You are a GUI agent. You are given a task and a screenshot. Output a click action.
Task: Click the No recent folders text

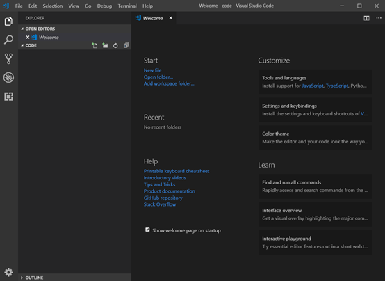[x=163, y=127]
